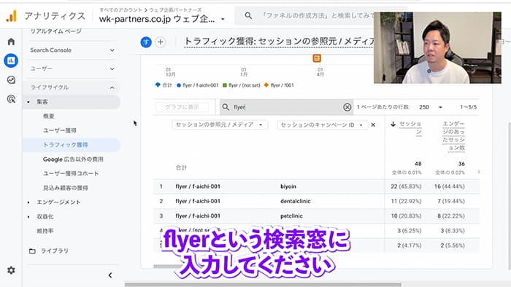
Task: Open the 見込み顧客の獲得 report
Action: [65, 188]
